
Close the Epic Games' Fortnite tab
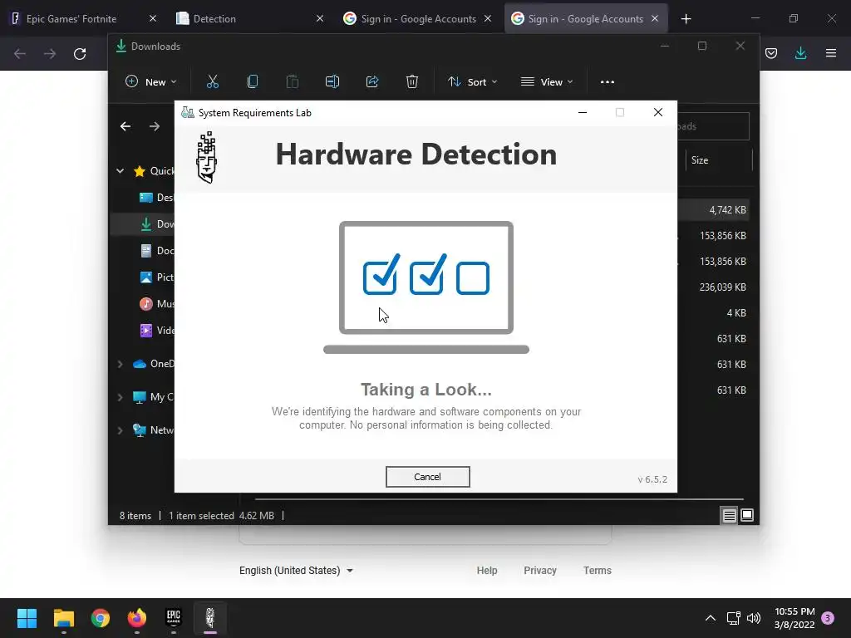pos(153,18)
